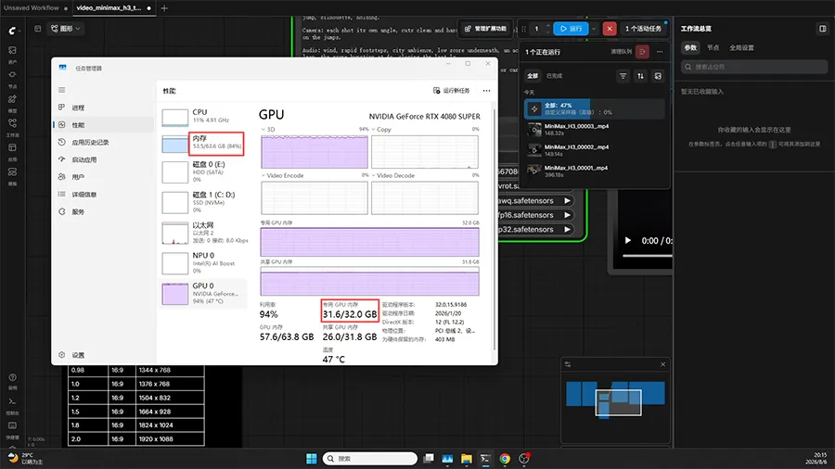Adjust batch count stepper arrows
The height and width of the screenshot is (469, 835).
[x=548, y=29]
